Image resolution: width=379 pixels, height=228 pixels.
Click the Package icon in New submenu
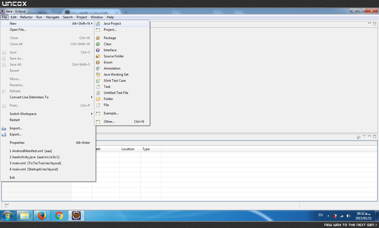coord(98,38)
